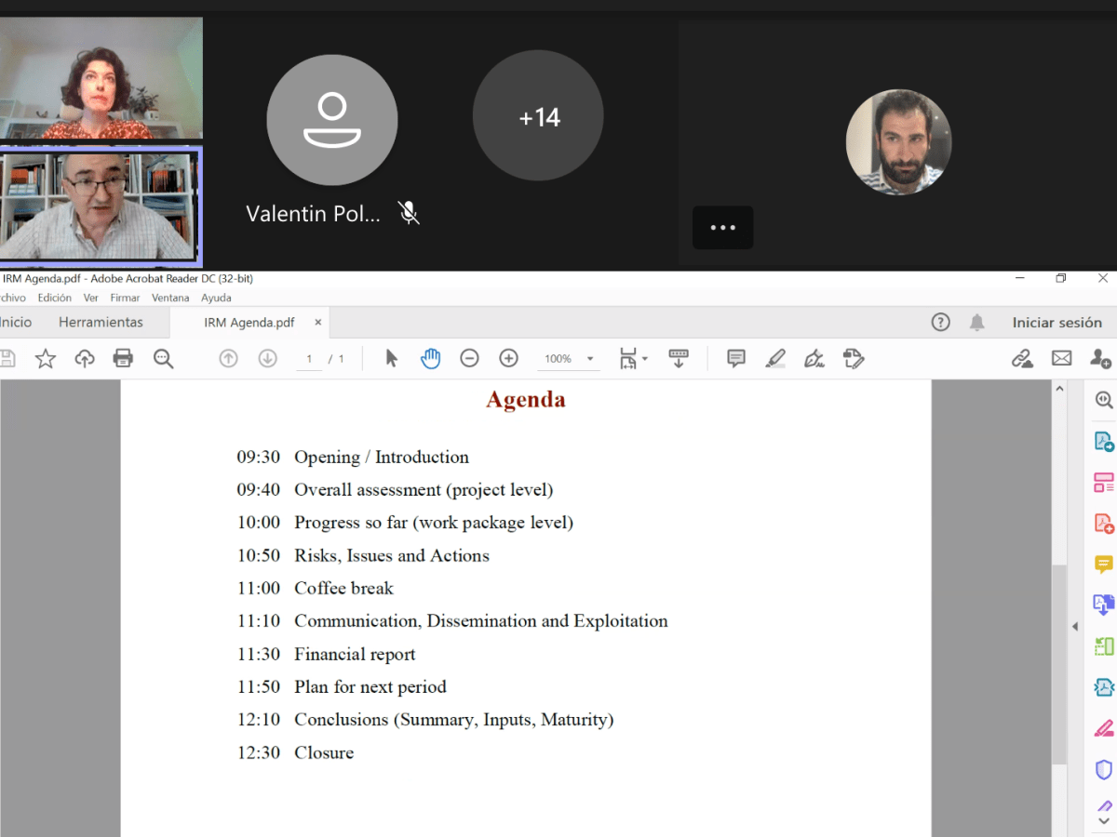Unmute Valentin's microphone icon

tap(408, 213)
